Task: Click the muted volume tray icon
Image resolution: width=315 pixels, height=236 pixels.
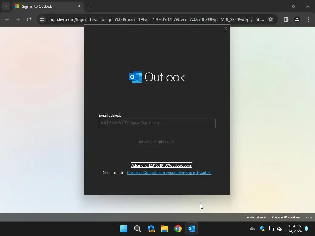Action: [x=280, y=229]
